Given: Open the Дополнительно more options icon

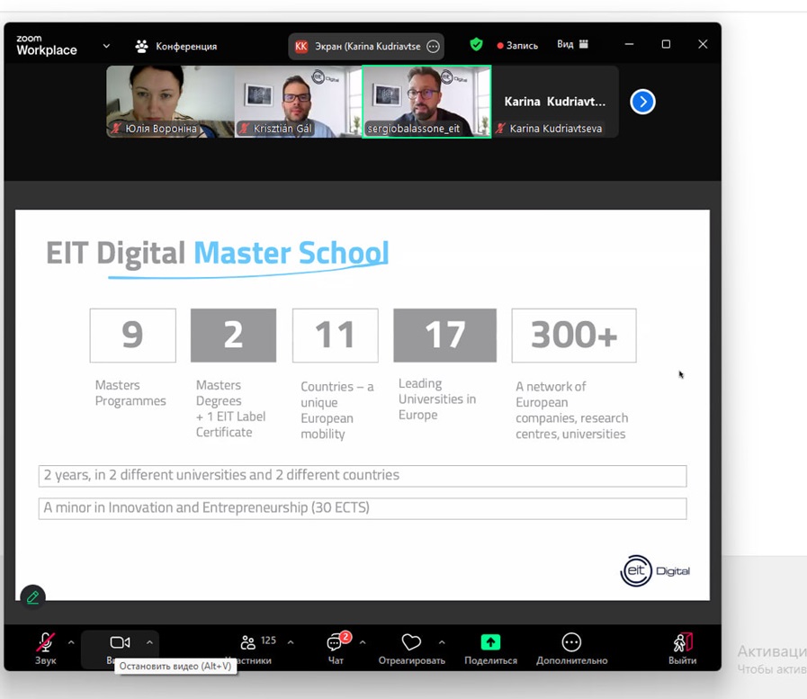Looking at the screenshot, I should click(571, 642).
